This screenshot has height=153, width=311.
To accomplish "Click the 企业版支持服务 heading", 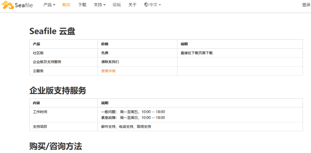I will [58, 90].
